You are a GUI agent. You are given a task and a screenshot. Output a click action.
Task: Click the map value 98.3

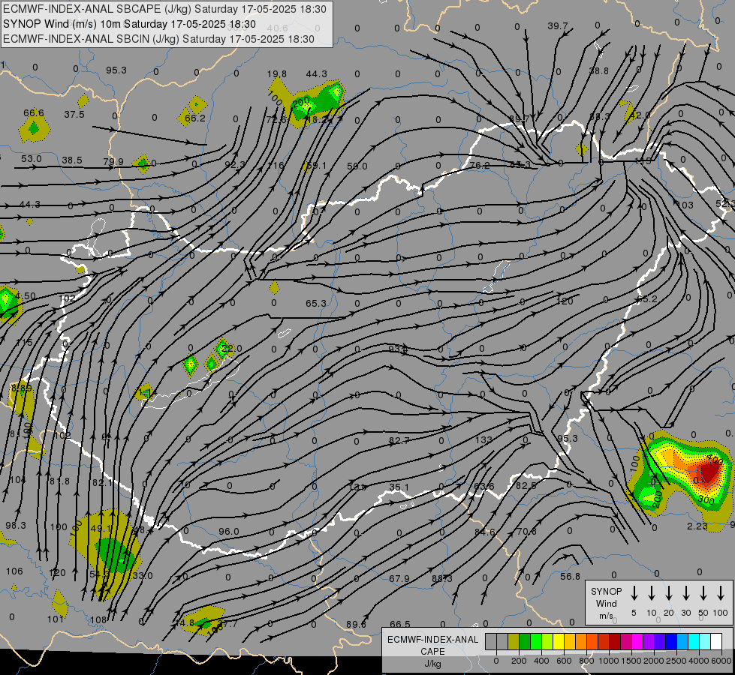(16, 526)
